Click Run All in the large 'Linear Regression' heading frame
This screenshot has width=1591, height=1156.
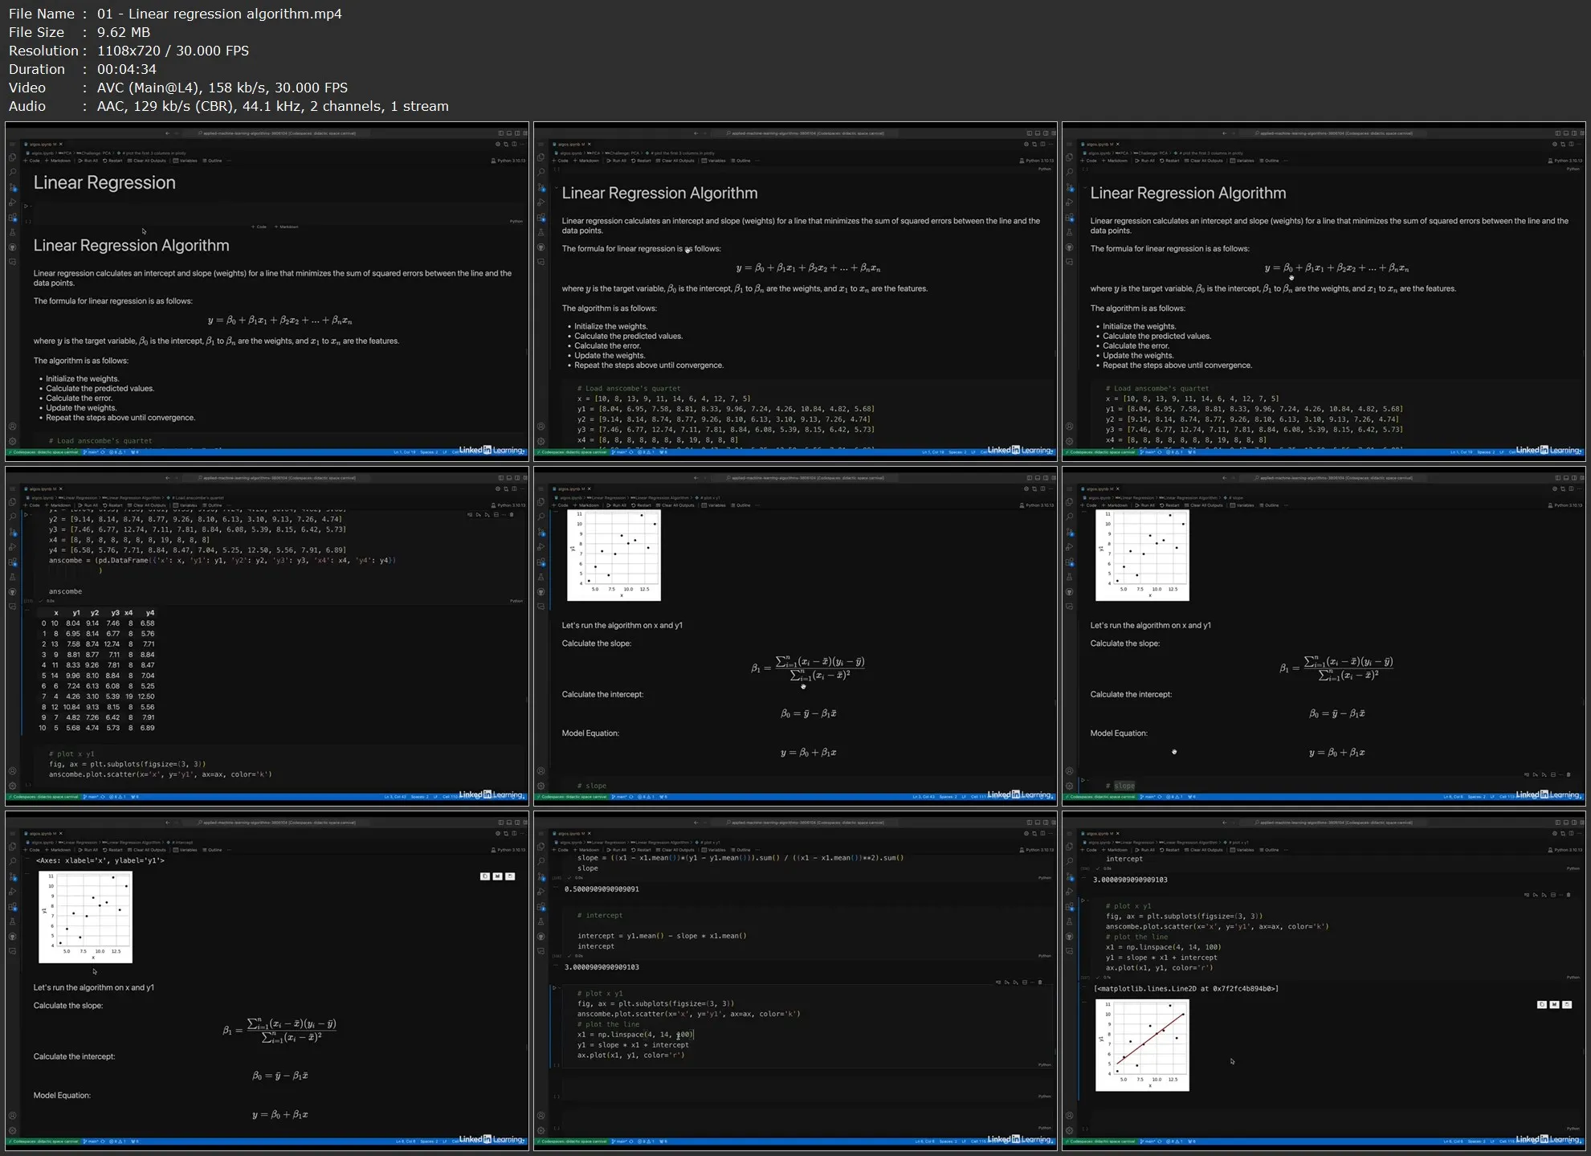(x=88, y=161)
